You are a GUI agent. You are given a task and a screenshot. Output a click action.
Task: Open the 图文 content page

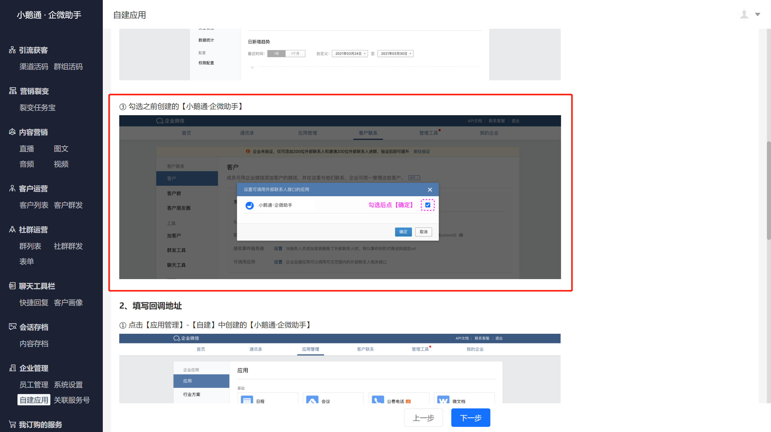click(61, 149)
